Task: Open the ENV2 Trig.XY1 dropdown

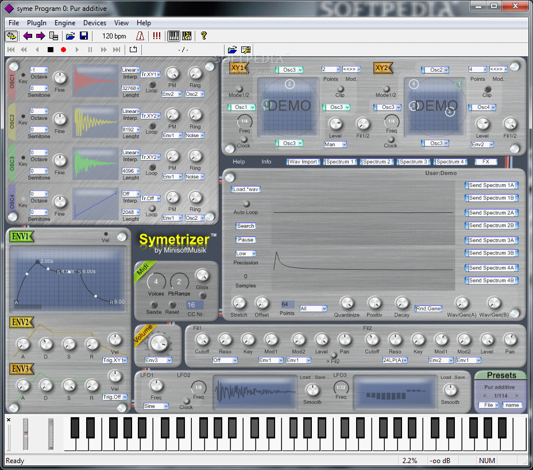Action: coord(115,360)
